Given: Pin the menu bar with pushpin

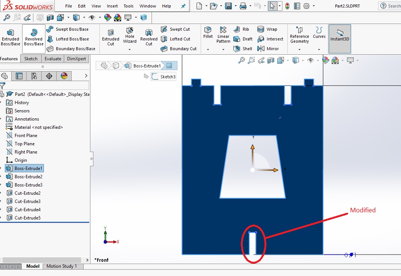Looking at the screenshot, I should [183, 6].
